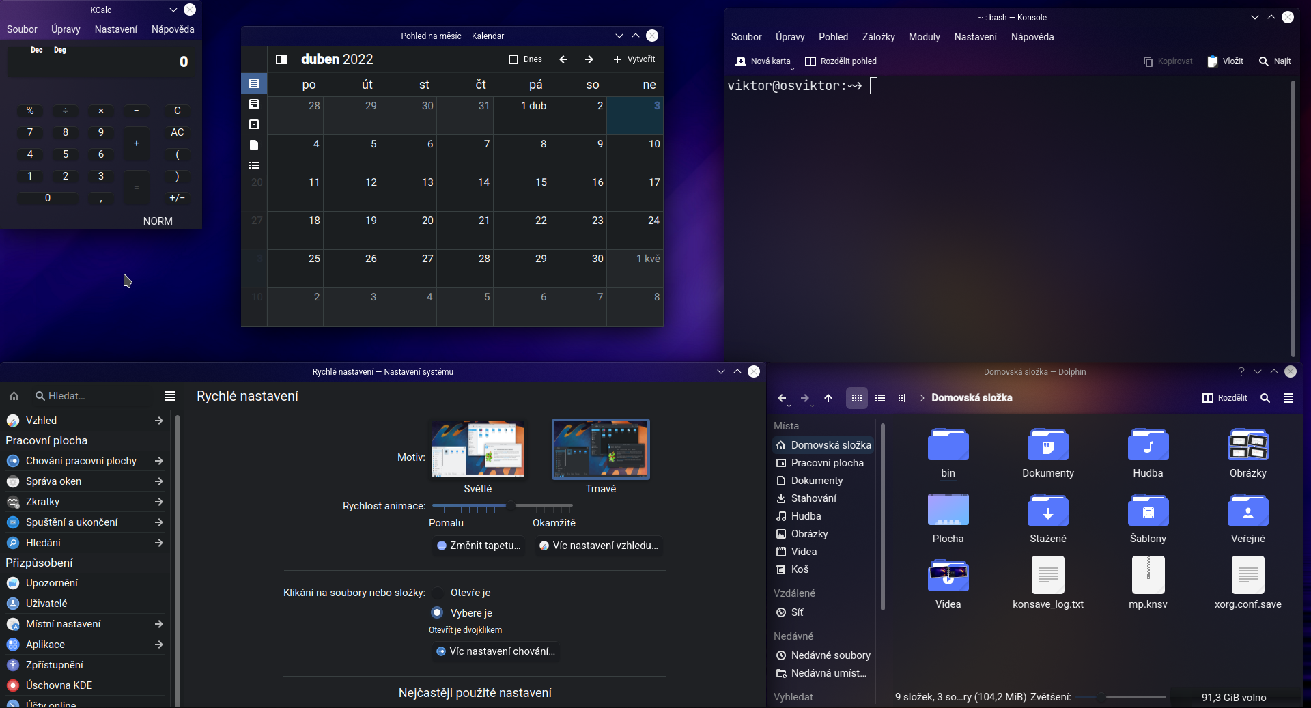The image size is (1311, 708).
Task: Open search in Dolphin toolbar
Action: [x=1265, y=398]
